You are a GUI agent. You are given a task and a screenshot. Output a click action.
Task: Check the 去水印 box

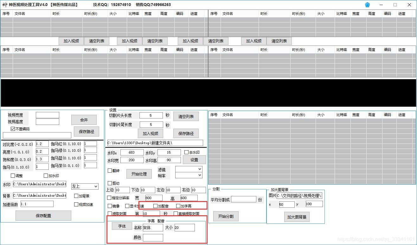tap(187, 152)
